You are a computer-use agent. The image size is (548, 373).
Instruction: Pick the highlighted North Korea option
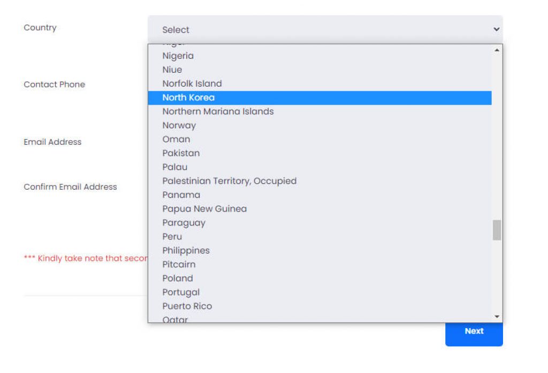tap(188, 97)
